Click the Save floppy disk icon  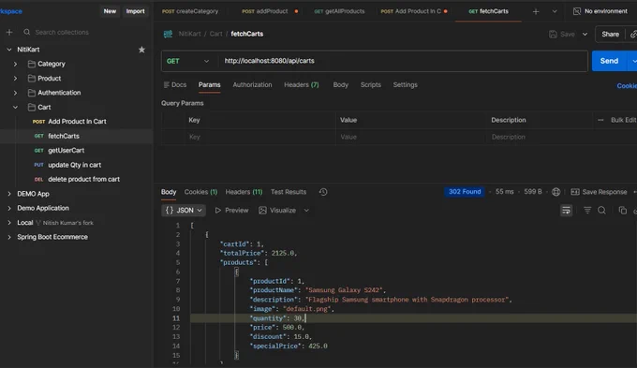pyautogui.click(x=553, y=34)
